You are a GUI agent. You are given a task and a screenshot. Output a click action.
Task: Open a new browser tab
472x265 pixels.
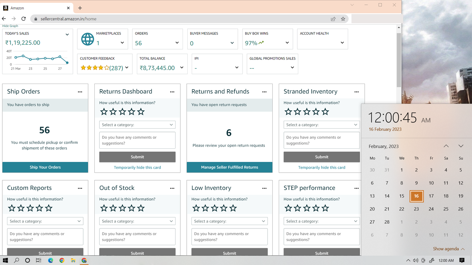(80, 8)
